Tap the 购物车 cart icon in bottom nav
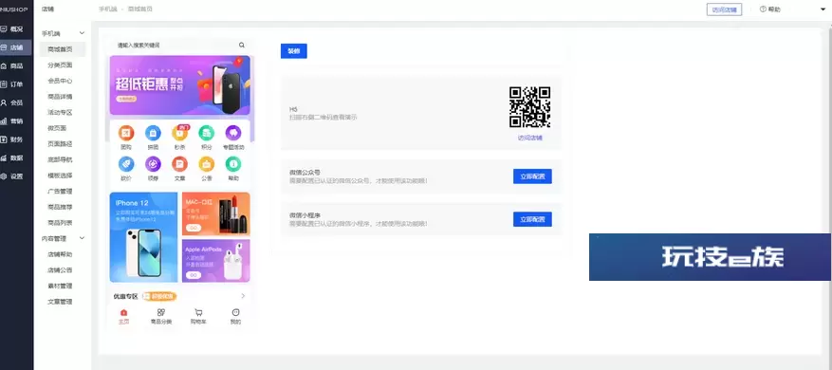This screenshot has height=370, width=832. pos(198,313)
